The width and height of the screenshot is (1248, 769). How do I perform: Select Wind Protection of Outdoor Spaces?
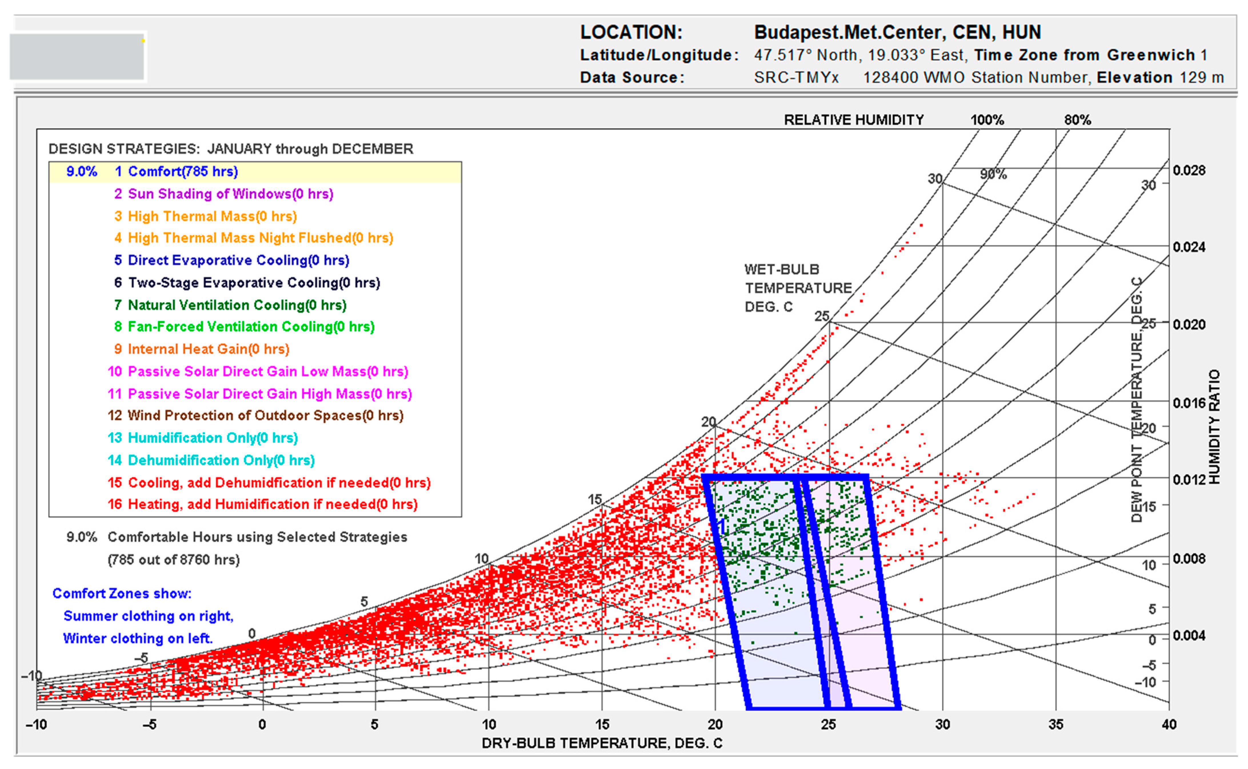tap(265, 415)
